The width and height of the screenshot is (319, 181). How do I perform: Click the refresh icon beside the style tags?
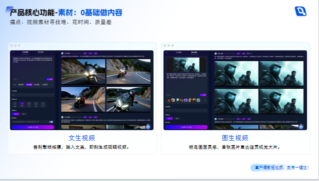point(52,85)
